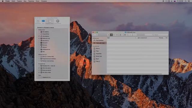Enable the Недавние теги checkbox
The width and height of the screenshot is (192, 108).
39,77
